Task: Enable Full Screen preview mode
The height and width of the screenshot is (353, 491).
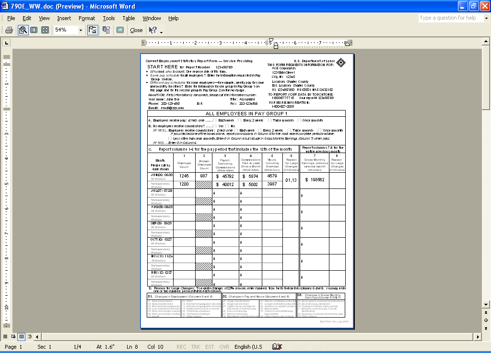Action: point(120,30)
